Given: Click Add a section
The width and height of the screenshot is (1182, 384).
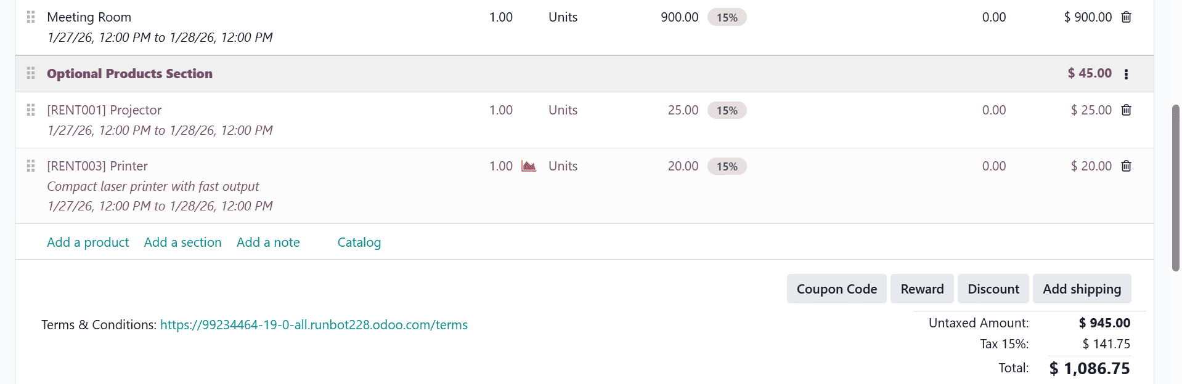Looking at the screenshot, I should (x=182, y=242).
